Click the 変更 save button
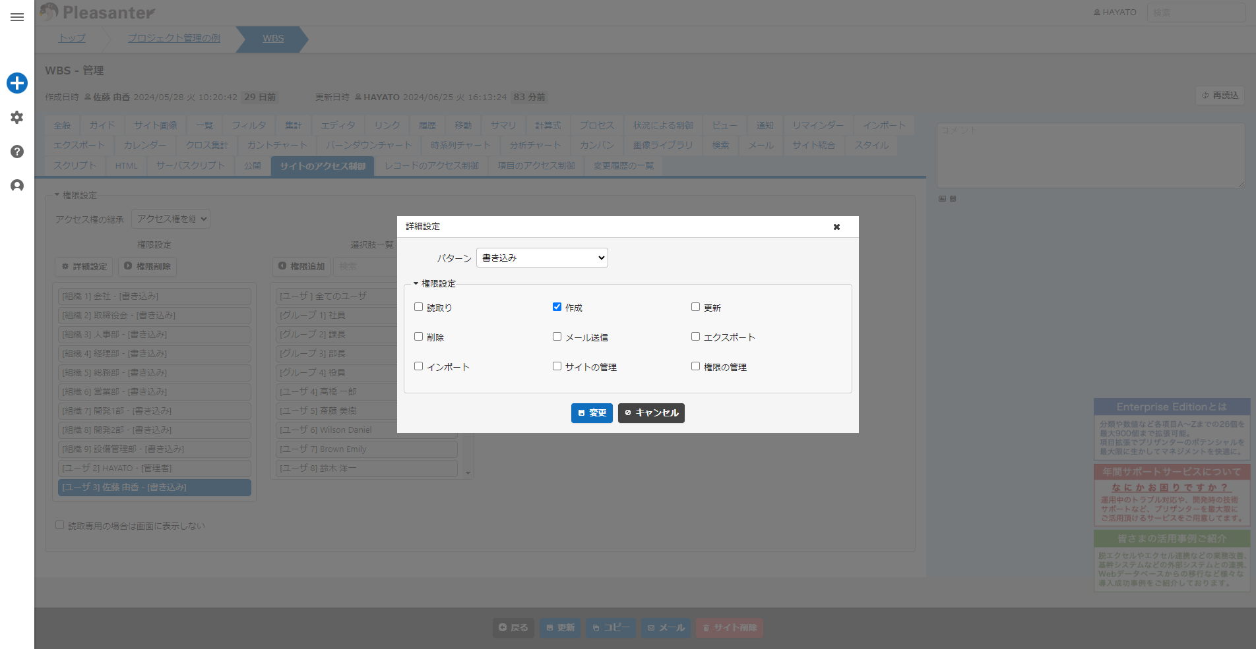 [592, 413]
